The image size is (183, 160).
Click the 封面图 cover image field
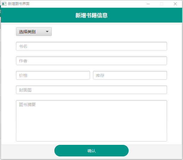point(91,90)
